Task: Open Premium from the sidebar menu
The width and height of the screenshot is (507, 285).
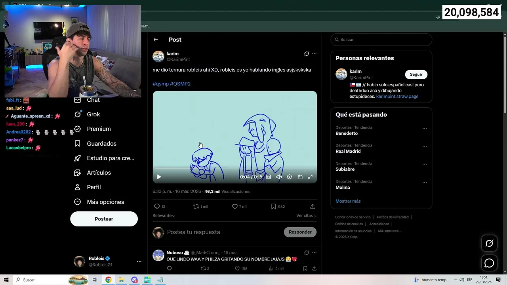Action: pos(92,129)
